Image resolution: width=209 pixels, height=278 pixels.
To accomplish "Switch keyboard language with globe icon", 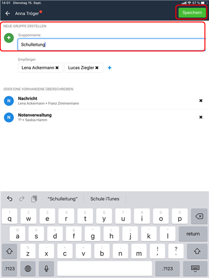I will click(28, 269).
